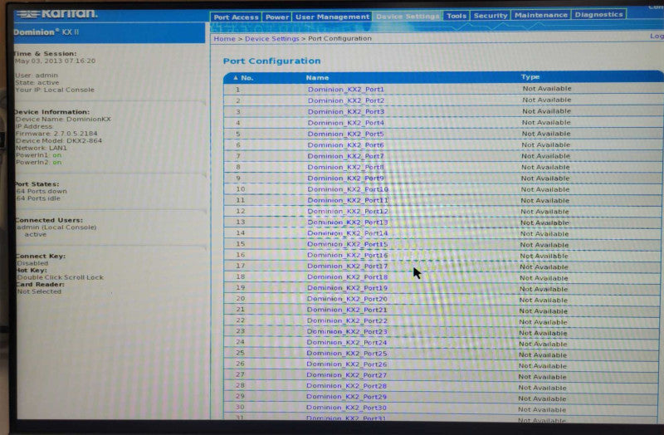Viewport: 664px width, 435px height.
Task: Switch to User Management tab
Action: point(332,17)
